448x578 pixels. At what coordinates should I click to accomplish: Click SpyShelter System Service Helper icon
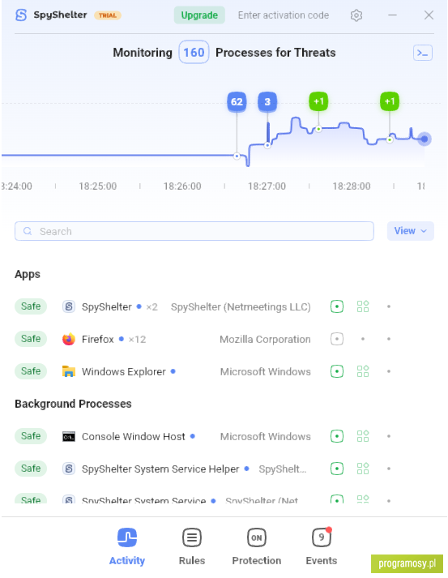(x=69, y=469)
